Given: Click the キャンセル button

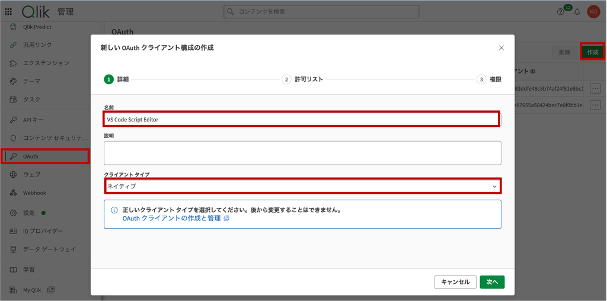Looking at the screenshot, I should (455, 282).
